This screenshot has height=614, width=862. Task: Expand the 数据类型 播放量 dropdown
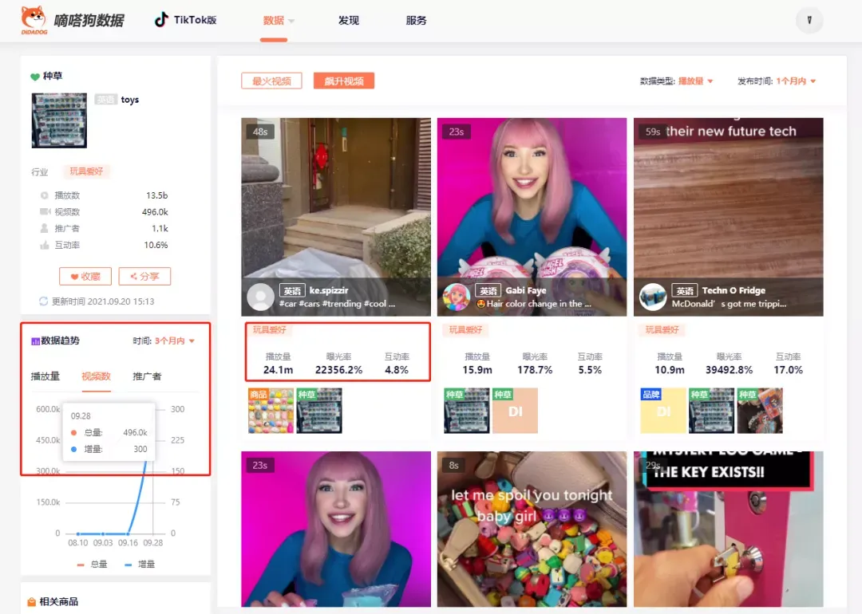695,81
